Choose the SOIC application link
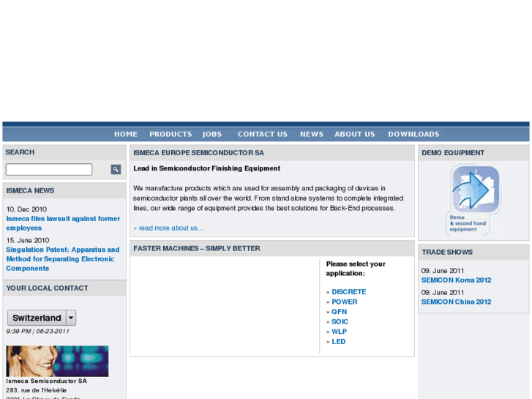This screenshot has height=399, width=532. [x=340, y=321]
